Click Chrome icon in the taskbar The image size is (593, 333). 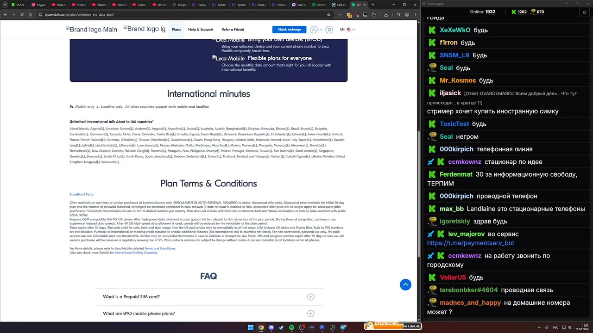point(261,327)
